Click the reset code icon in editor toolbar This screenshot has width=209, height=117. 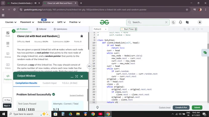pos(198,29)
